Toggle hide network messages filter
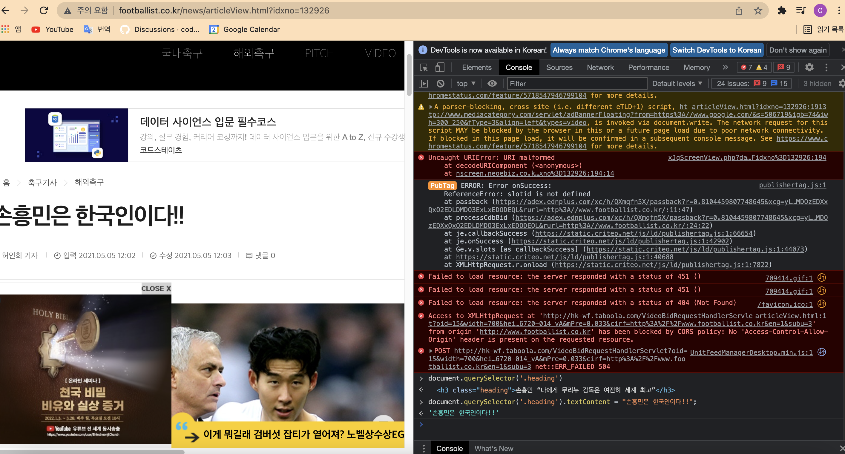Screen dimensions: 845x454 coord(491,84)
